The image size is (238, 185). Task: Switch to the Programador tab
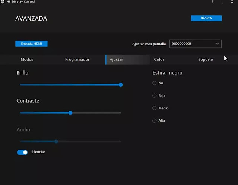77,59
